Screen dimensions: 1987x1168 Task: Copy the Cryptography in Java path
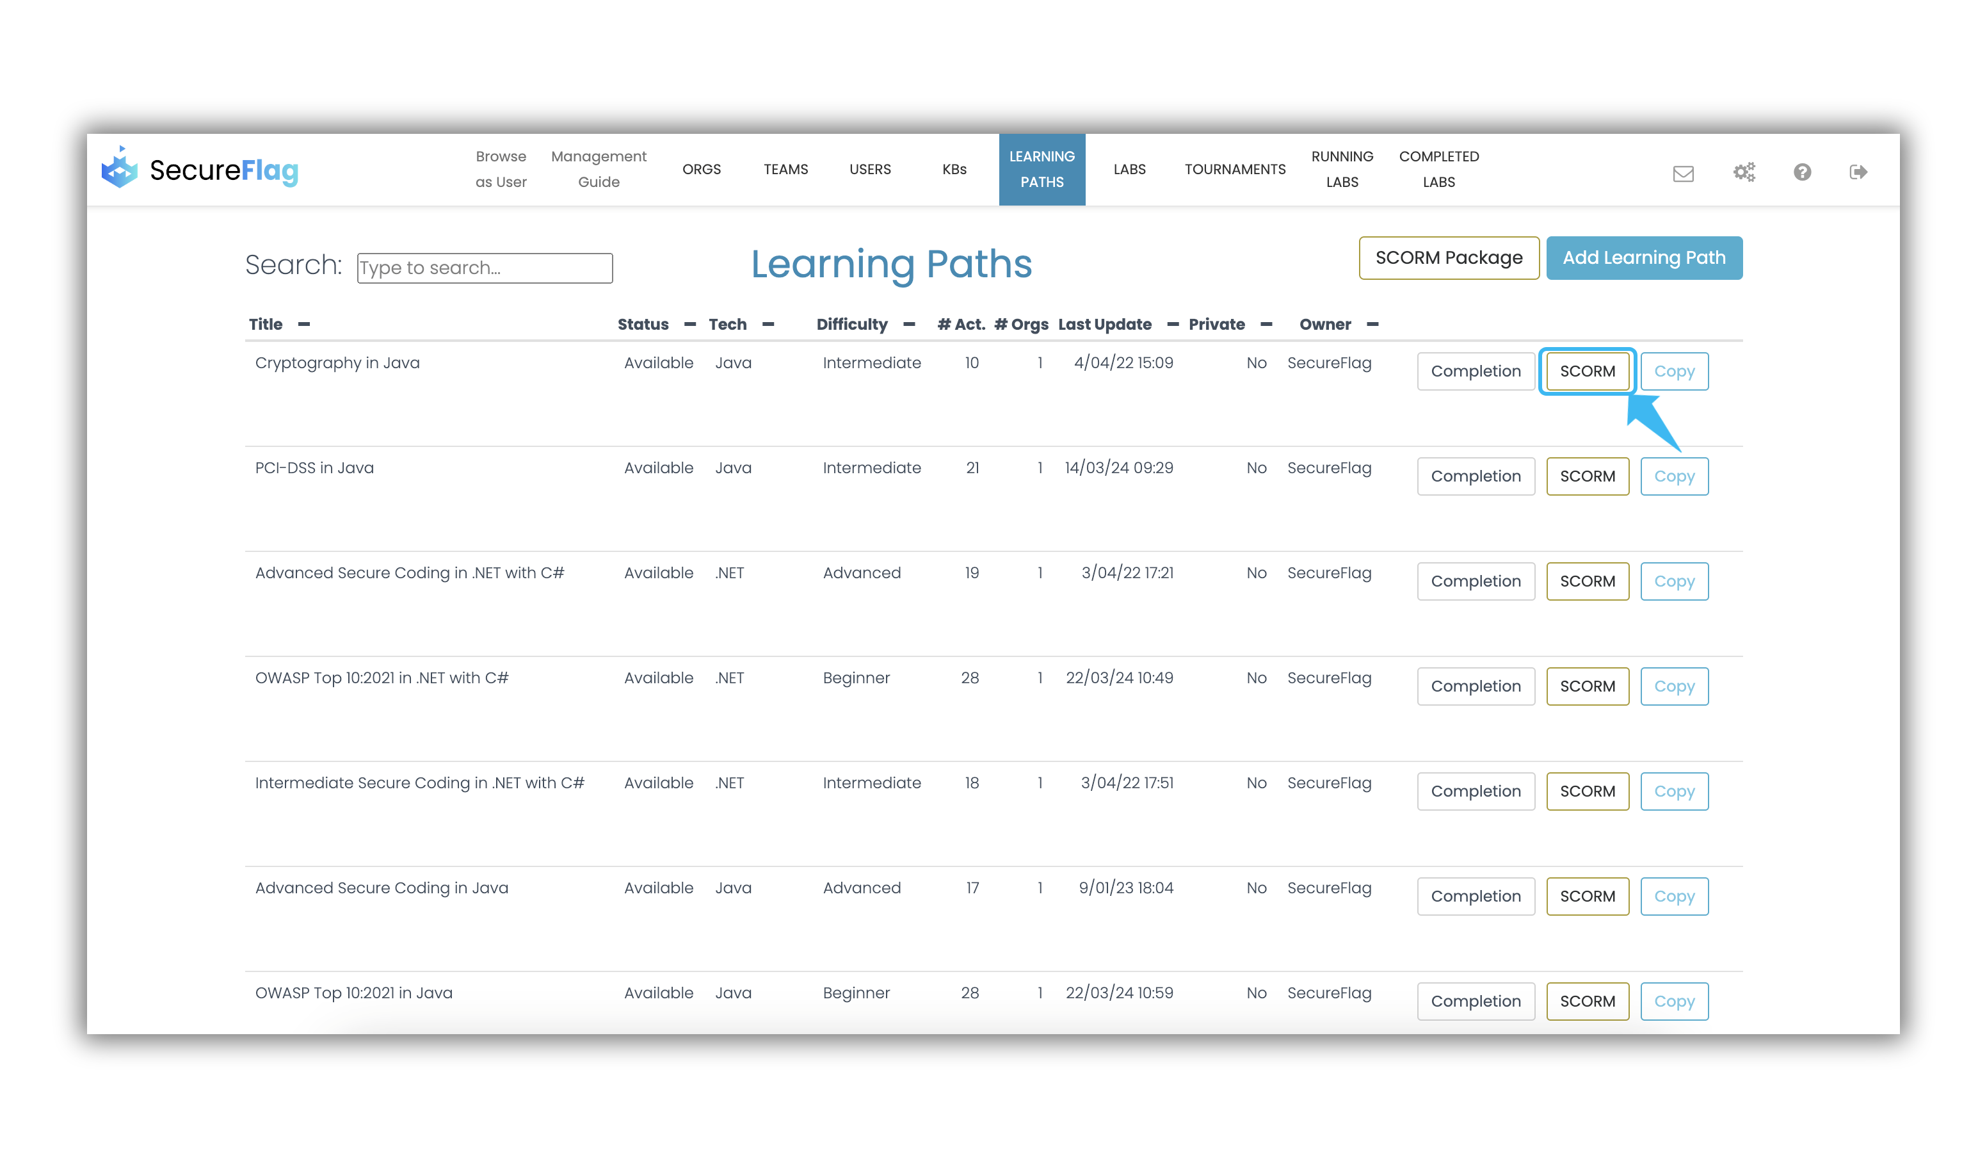pos(1674,371)
